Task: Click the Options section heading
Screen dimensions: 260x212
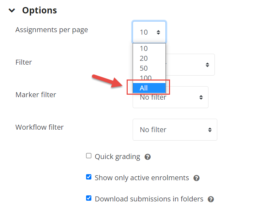Action: pos(40,10)
